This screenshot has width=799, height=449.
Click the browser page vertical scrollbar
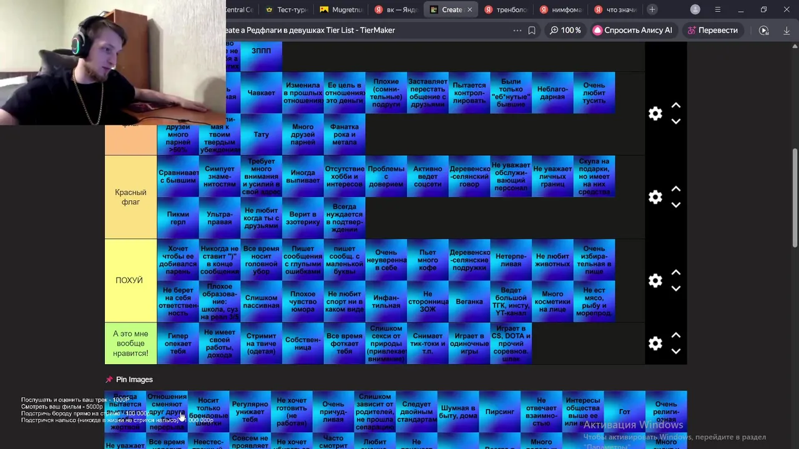tap(795, 198)
